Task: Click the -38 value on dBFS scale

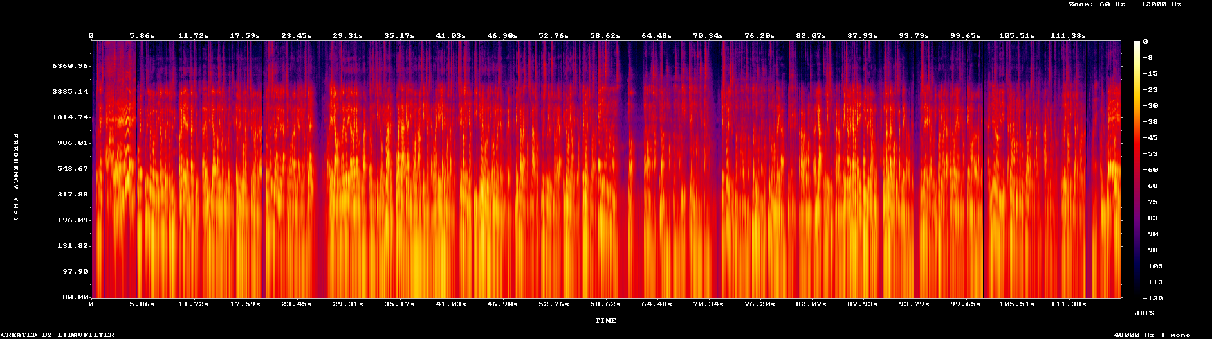Action: coord(1150,121)
